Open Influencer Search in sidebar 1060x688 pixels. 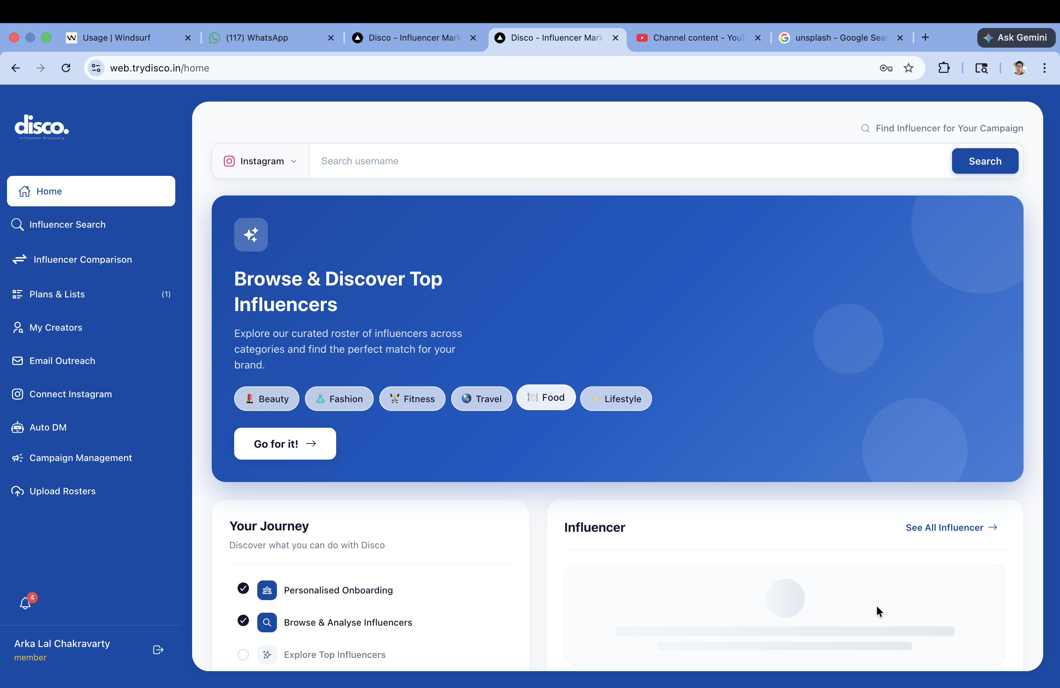tap(67, 225)
